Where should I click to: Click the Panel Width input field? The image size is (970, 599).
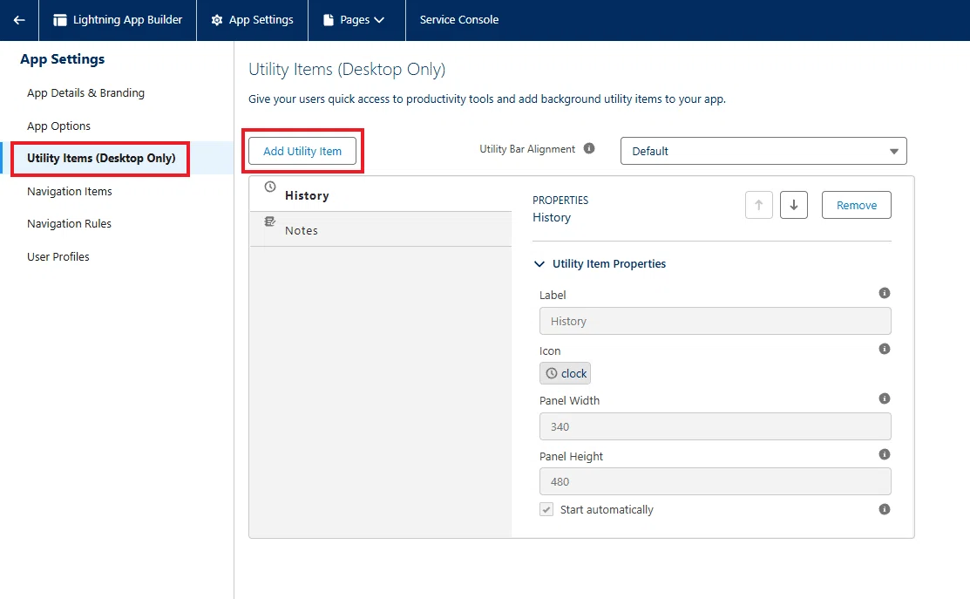pyautogui.click(x=716, y=426)
